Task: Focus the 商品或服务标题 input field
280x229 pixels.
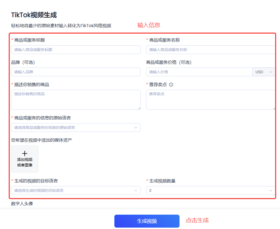Action: click(76, 50)
